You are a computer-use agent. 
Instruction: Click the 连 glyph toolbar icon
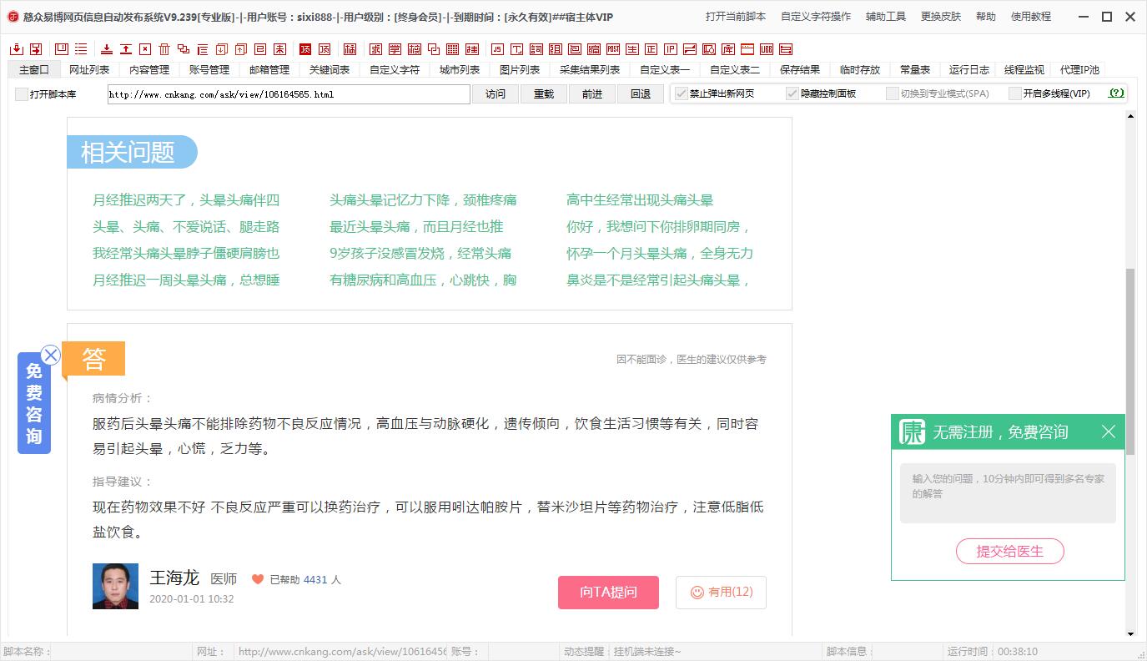[x=472, y=49]
